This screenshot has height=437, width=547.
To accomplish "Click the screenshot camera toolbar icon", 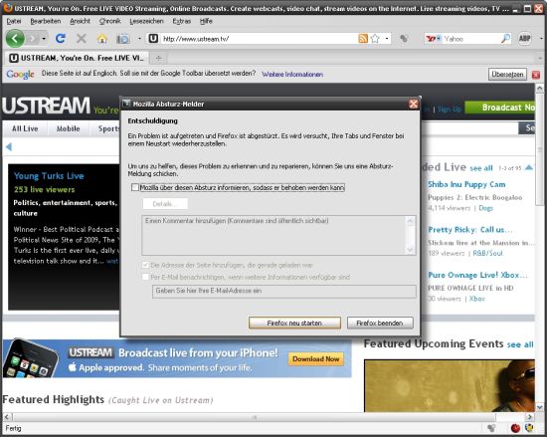I will (123, 39).
